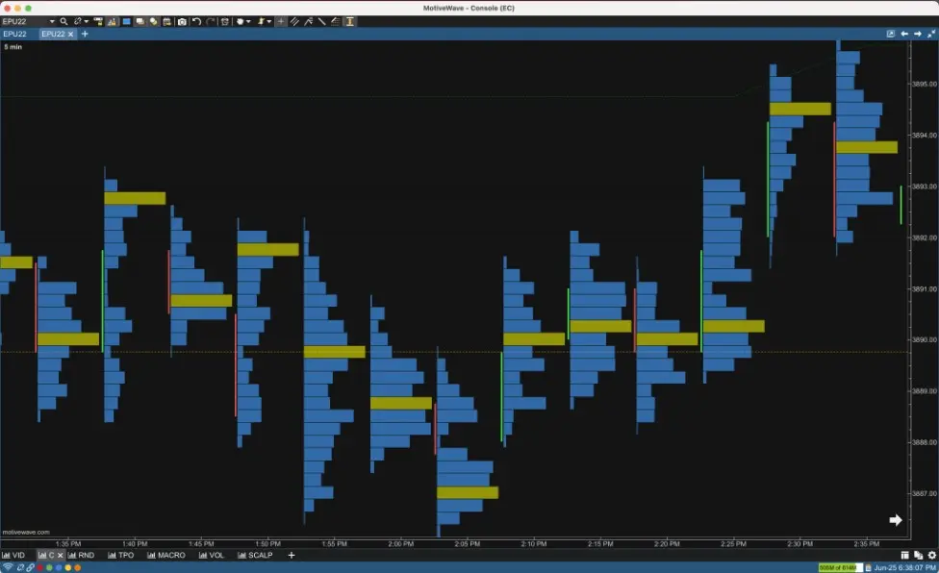Select the Elliott wave drawing tool
Viewport: 939px width, 573px height.
coord(309,21)
